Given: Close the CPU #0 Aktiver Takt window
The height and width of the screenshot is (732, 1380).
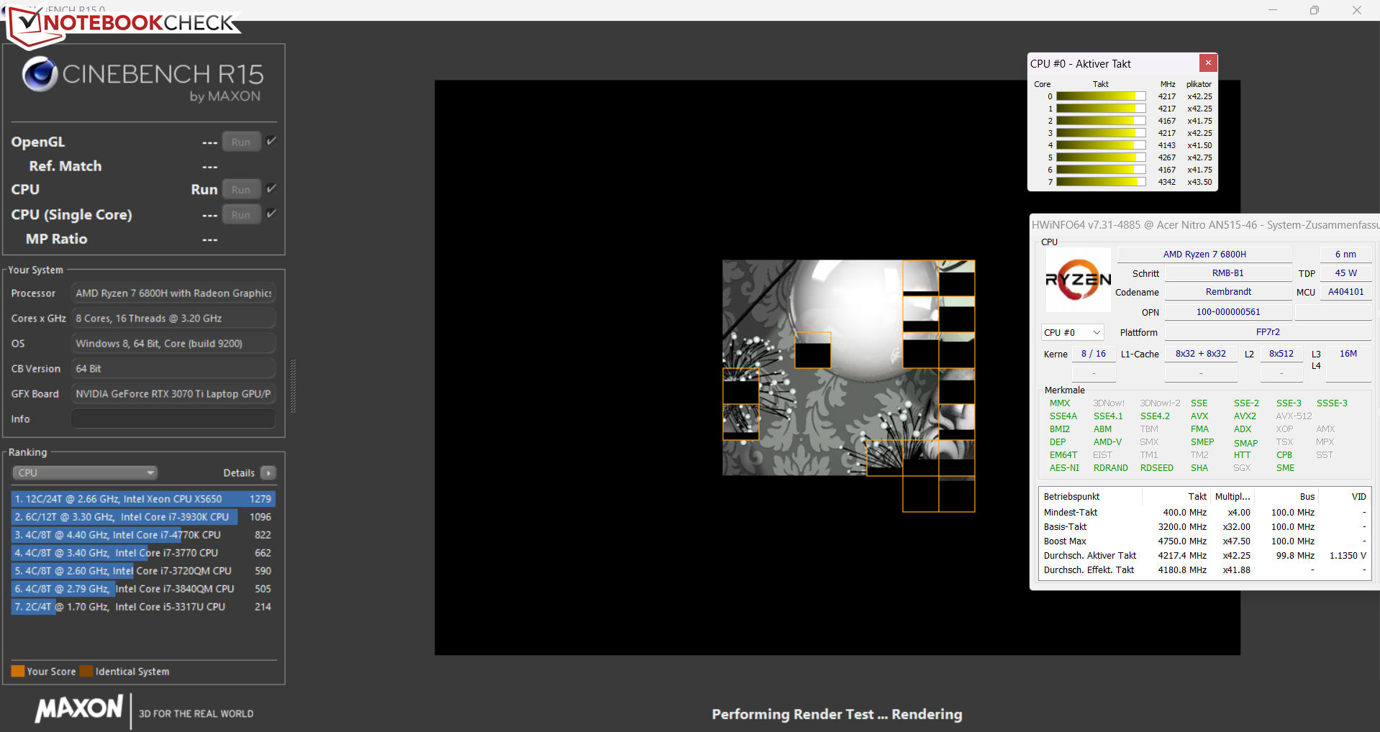Looking at the screenshot, I should pos(1208,63).
